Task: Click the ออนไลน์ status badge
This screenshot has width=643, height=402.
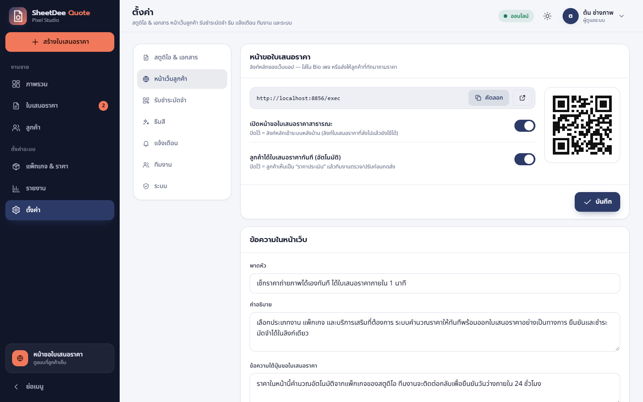Action: tap(516, 16)
